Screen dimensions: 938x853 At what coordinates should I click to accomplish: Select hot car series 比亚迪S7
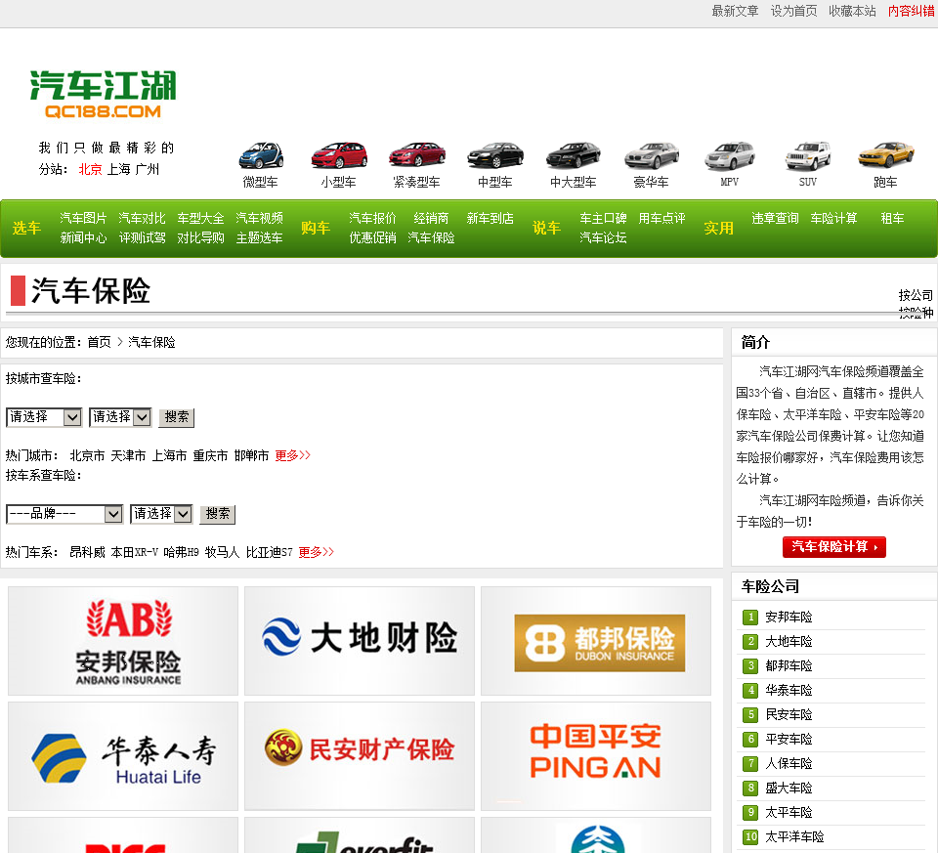270,552
